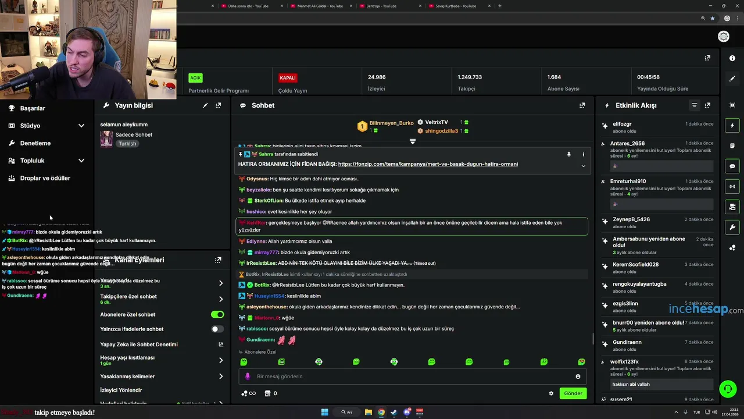Open the wrench tools sidebar icon

tap(732, 227)
